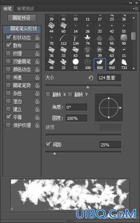The height and width of the screenshot is (223, 140).
Task: Enable the 传递 checkbox
Action: click(8, 77)
